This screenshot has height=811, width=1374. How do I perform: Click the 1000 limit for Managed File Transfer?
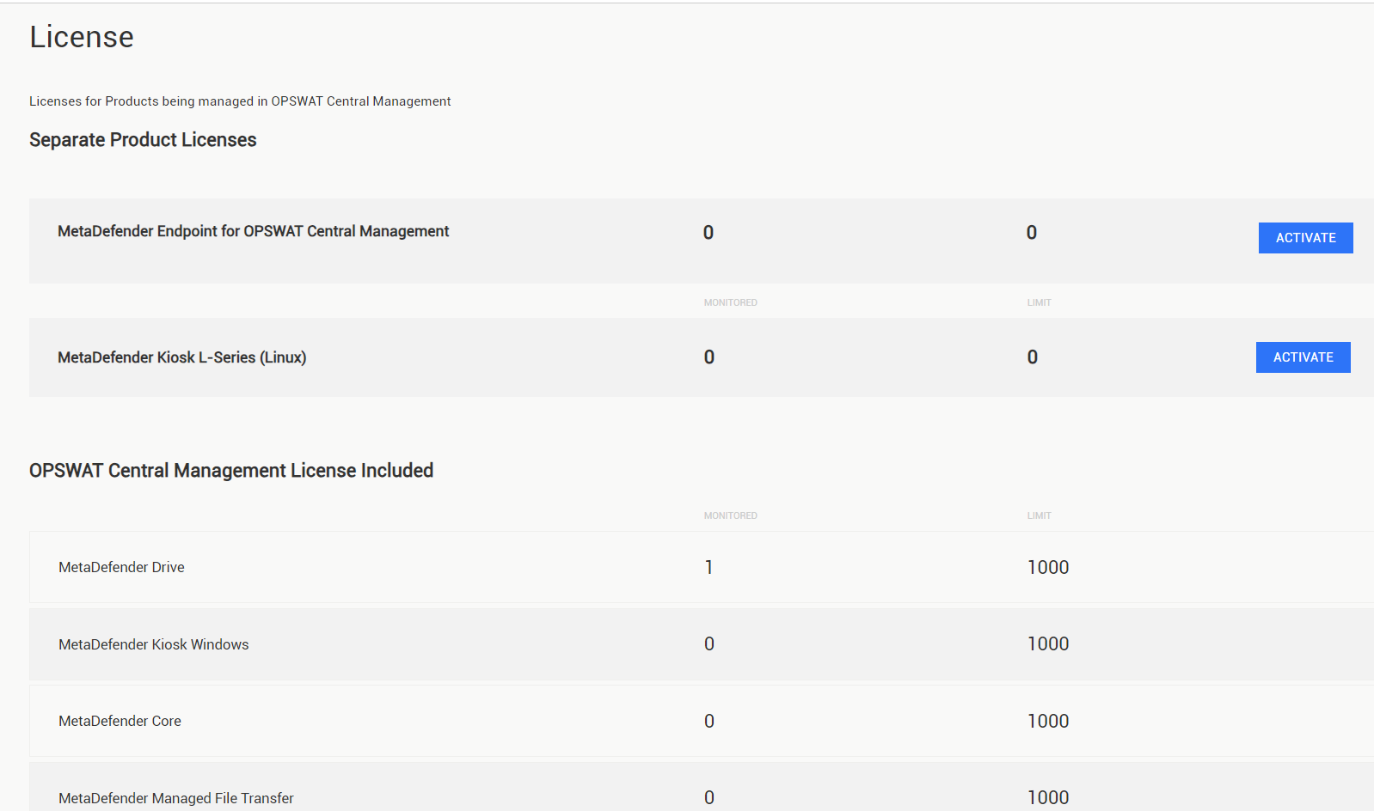(x=1048, y=798)
